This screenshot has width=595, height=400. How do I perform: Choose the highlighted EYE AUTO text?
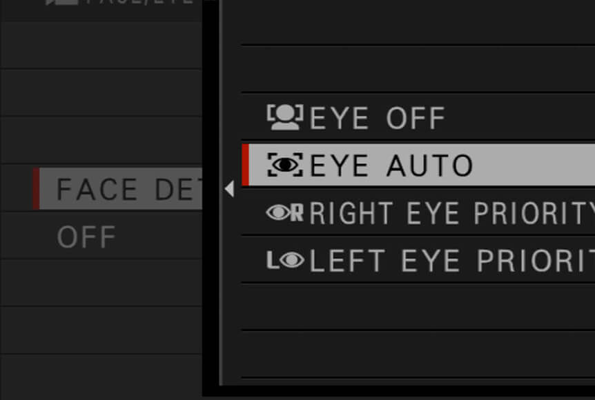tap(391, 165)
